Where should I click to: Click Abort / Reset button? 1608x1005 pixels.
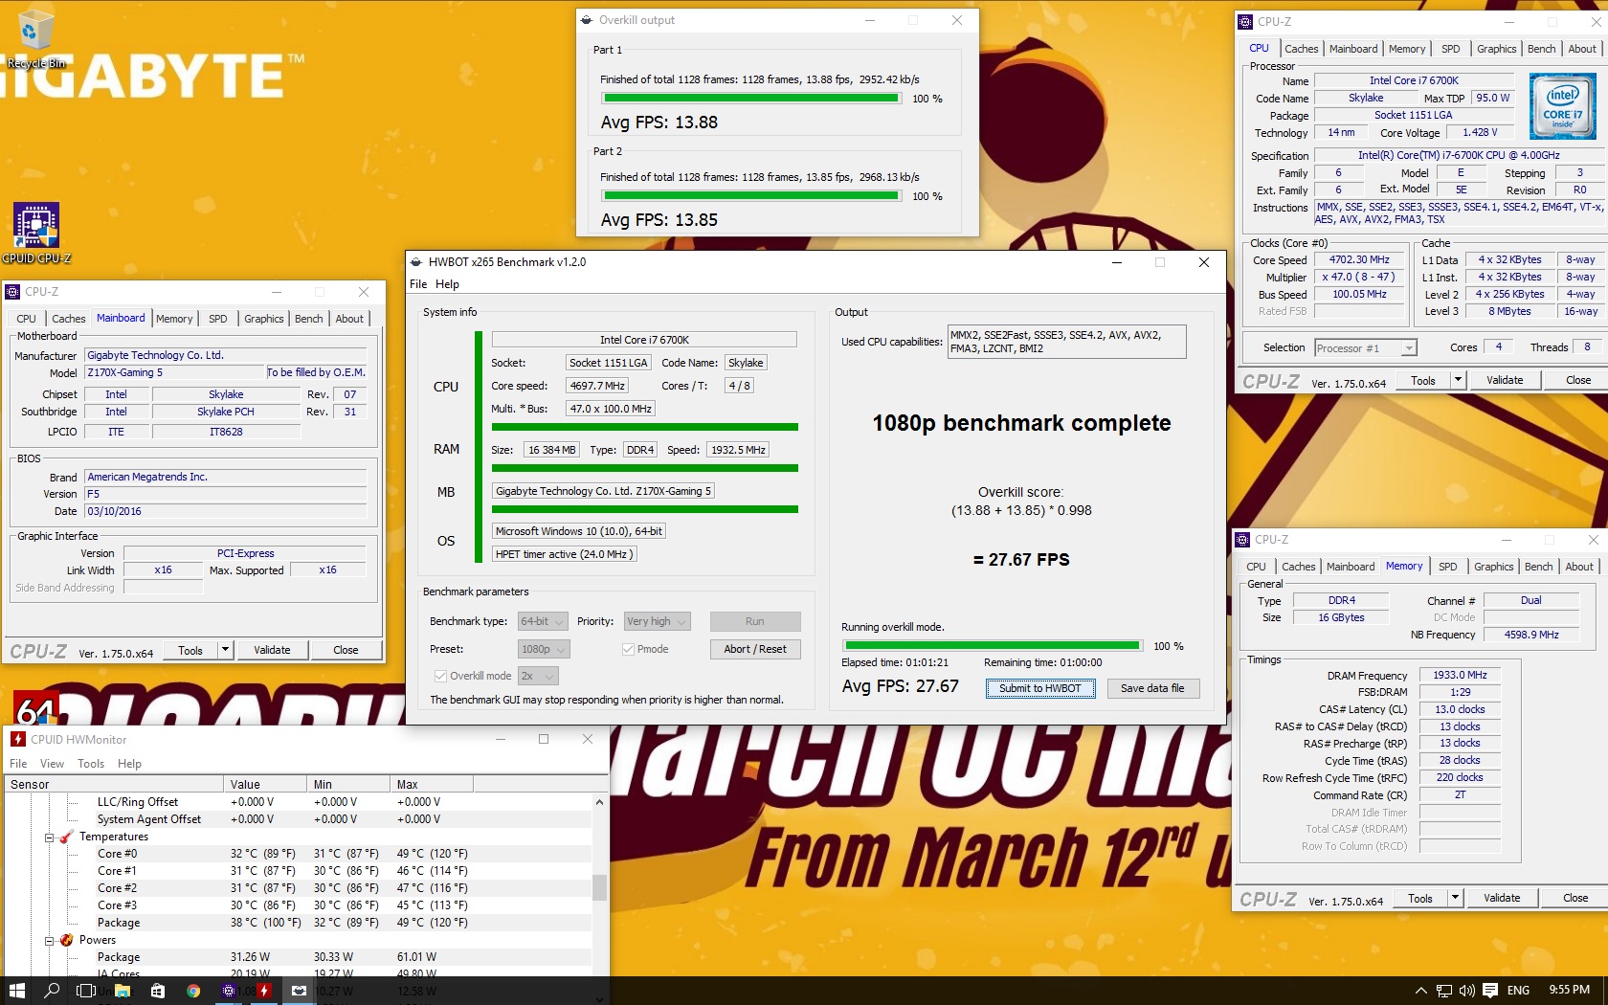pyautogui.click(x=755, y=649)
